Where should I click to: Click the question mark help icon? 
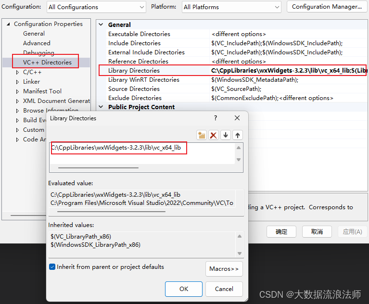click(216, 118)
